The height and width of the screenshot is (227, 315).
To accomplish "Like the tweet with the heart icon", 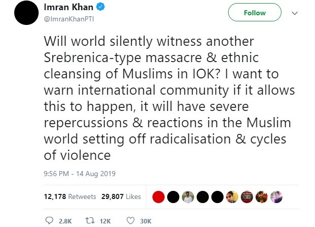I will (x=130, y=220).
